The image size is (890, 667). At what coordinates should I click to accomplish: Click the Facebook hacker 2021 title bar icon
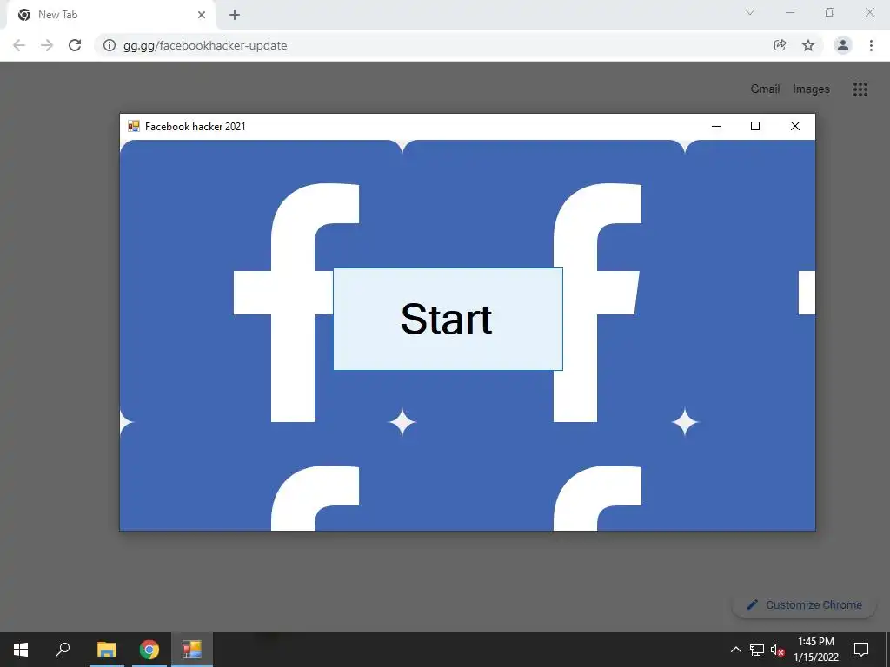133,126
